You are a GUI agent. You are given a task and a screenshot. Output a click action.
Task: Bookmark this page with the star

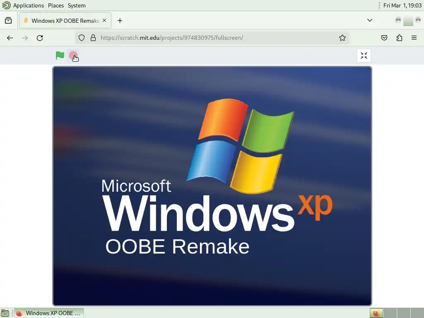(x=342, y=38)
